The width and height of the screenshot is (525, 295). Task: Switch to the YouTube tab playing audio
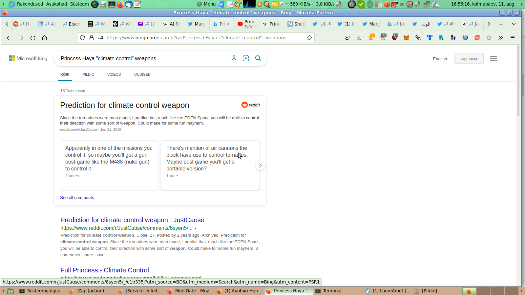coord(247,24)
